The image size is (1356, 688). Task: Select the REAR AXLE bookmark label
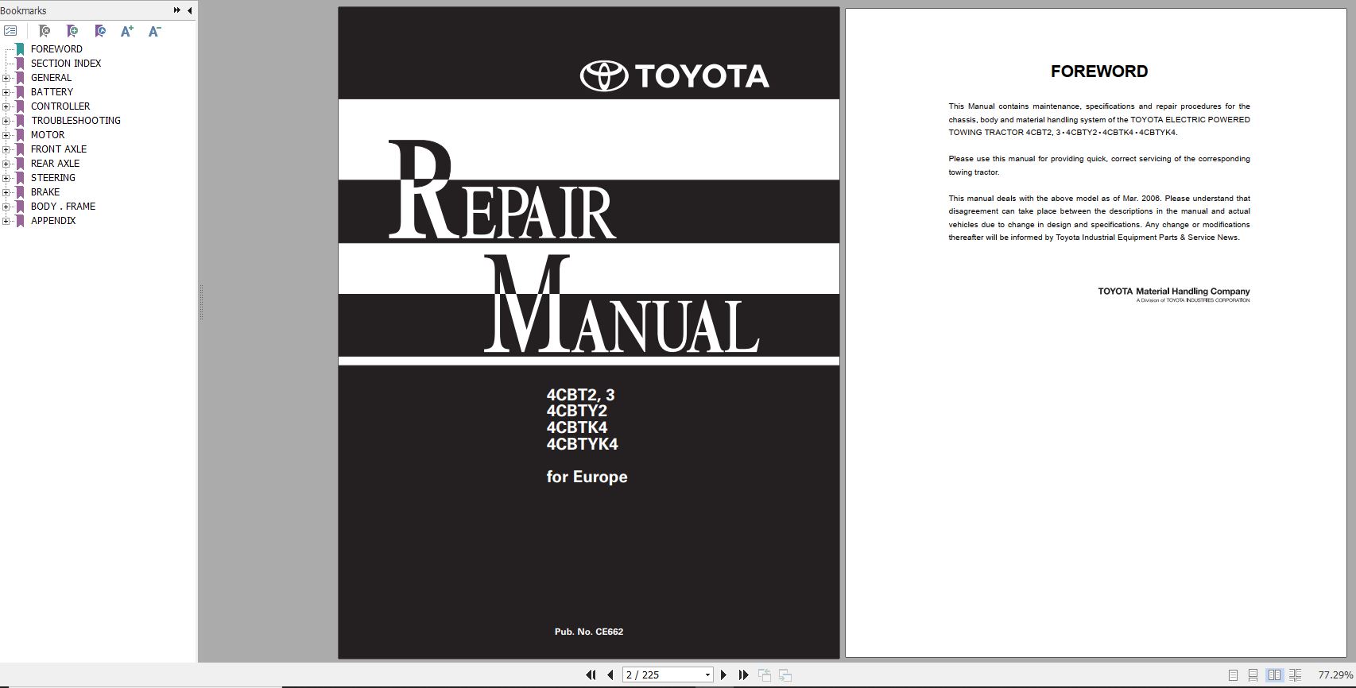tap(55, 164)
